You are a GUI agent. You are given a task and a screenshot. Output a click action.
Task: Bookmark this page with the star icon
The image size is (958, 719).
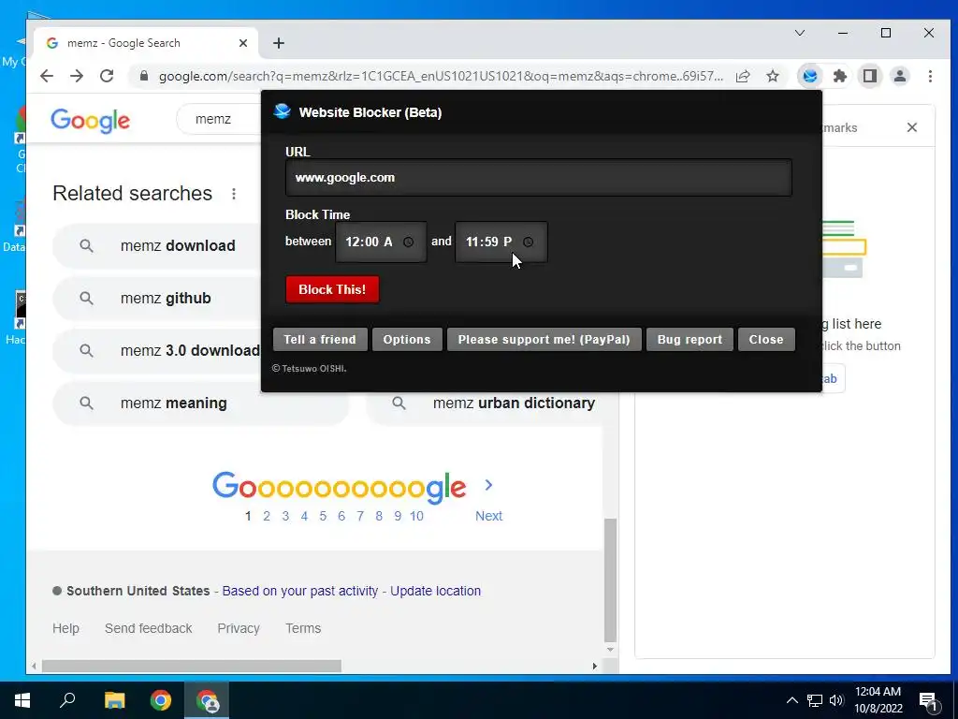[x=773, y=76]
